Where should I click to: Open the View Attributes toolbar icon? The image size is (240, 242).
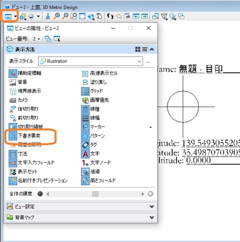click(8, 16)
